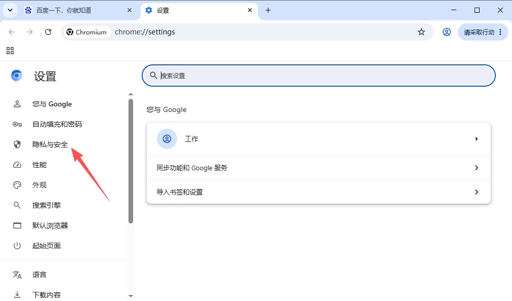Open 同步功能和 Google 服务
Viewport: 512px width, 301px height.
(319, 168)
